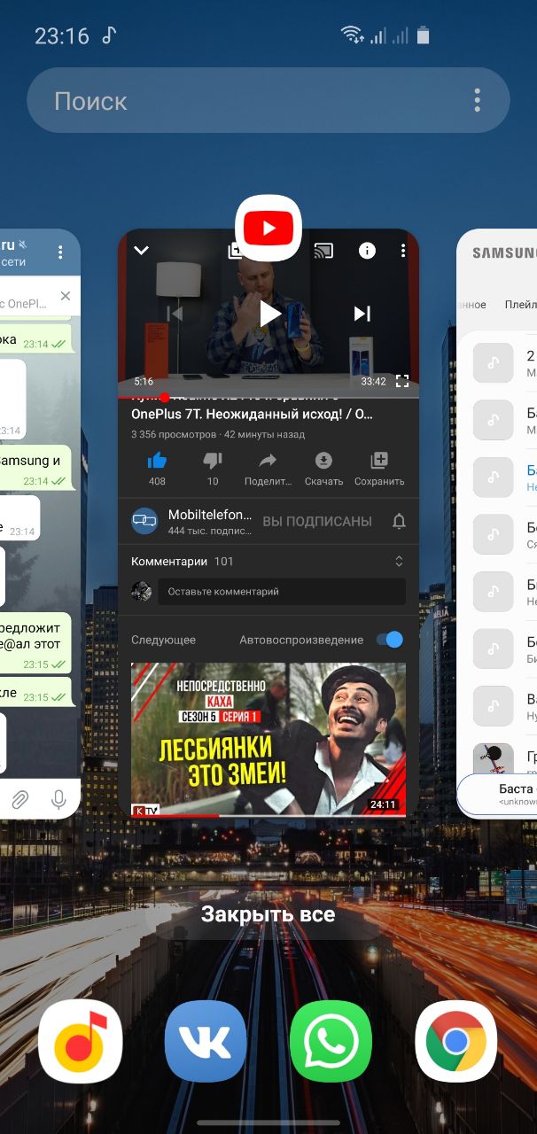
Task: Launch WhatsApp from the dock
Action: point(331,1042)
